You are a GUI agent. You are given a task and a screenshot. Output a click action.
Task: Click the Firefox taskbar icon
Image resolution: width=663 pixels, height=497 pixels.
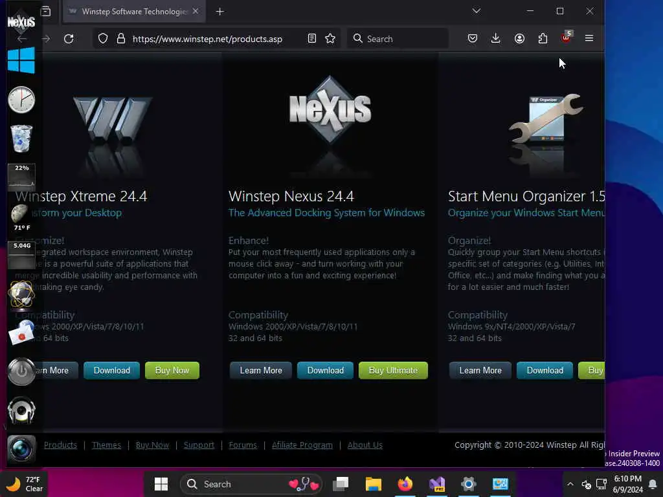[x=405, y=484]
